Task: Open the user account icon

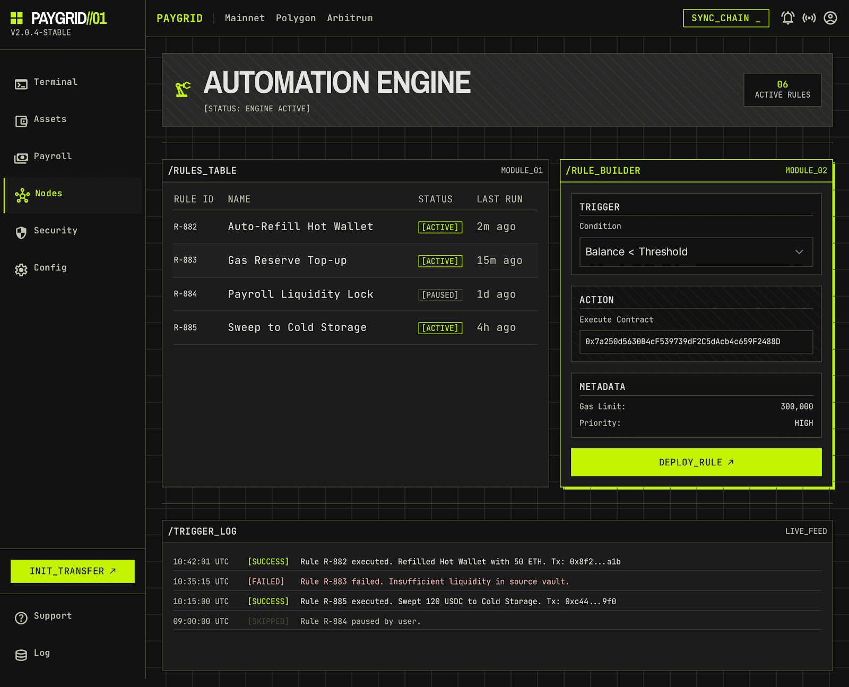Action: [x=830, y=18]
